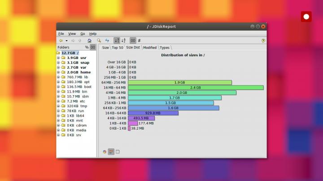Toggle percent display in Folders header
This screenshot has height=181, width=323.
click(x=87, y=47)
